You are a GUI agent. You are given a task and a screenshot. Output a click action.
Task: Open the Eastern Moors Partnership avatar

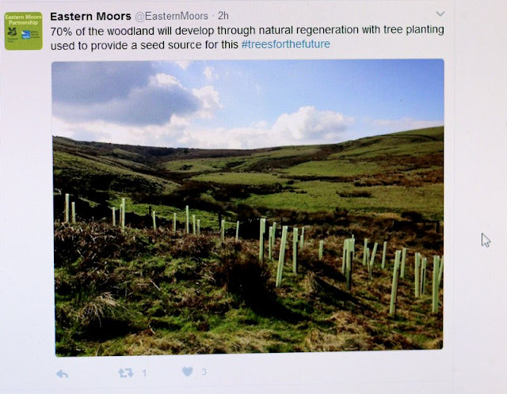[x=24, y=31]
